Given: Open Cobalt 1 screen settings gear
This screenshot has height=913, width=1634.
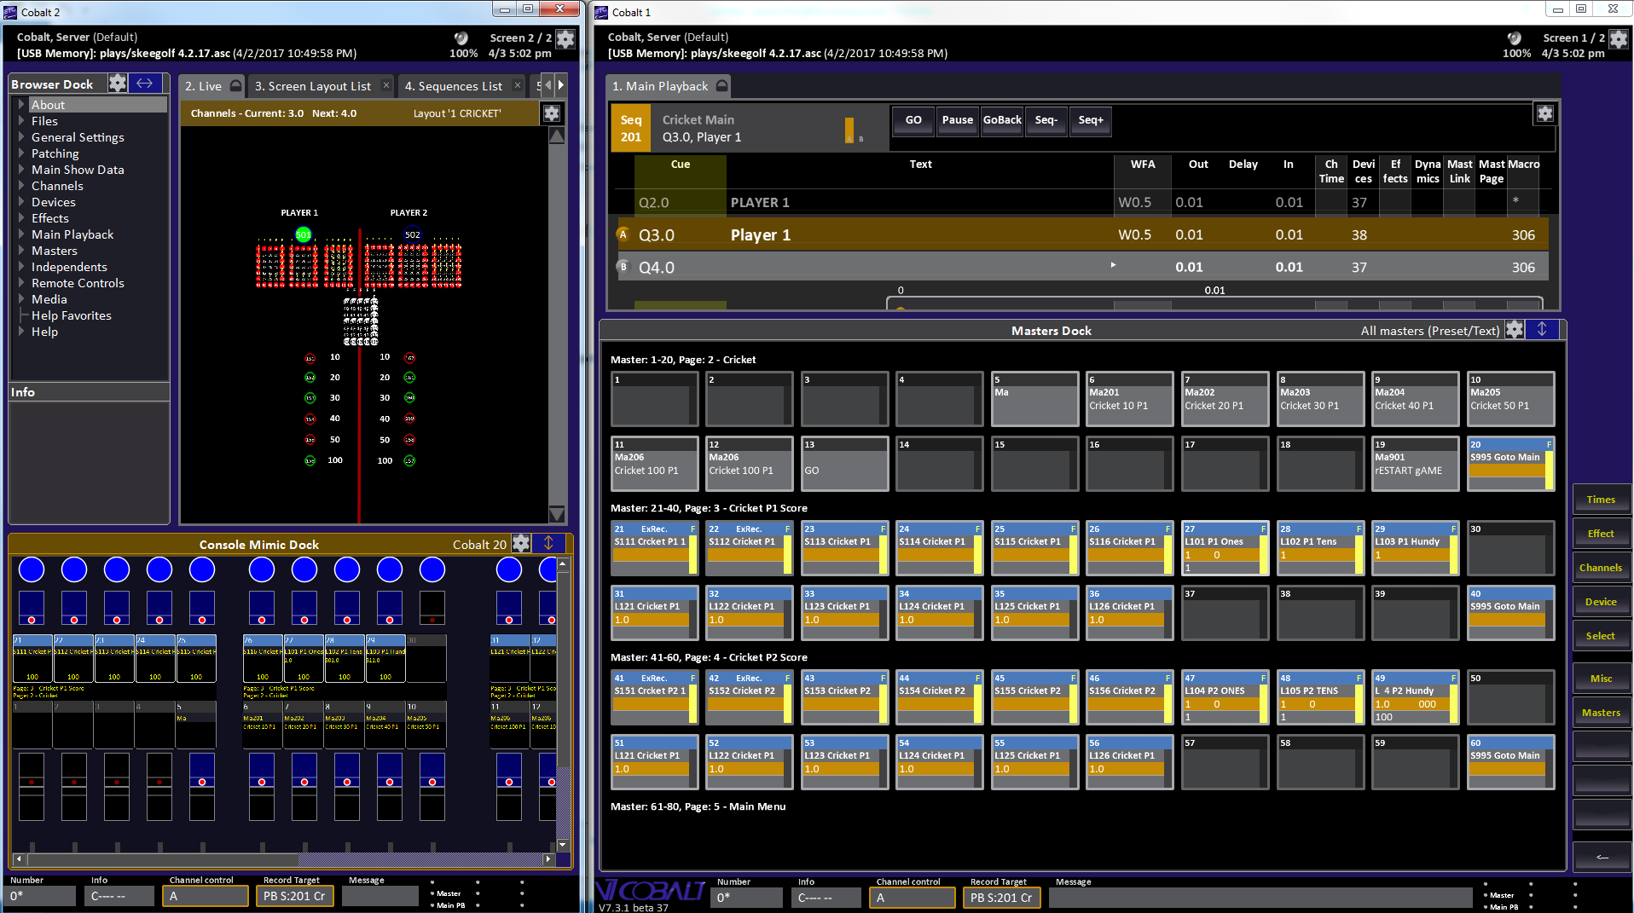Looking at the screenshot, I should [1619, 39].
